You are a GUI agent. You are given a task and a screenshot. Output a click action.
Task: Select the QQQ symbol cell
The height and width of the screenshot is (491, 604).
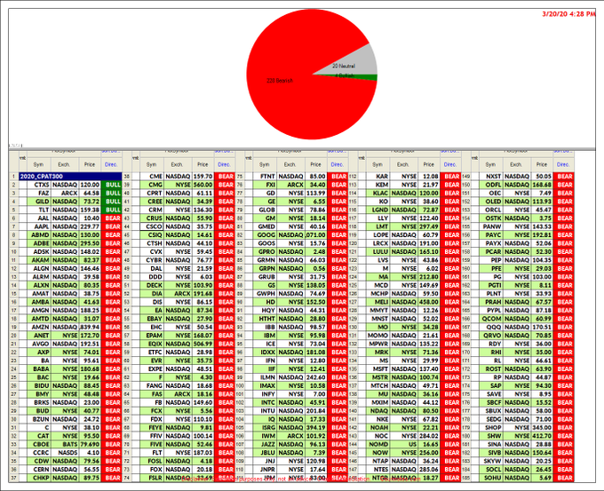click(x=491, y=327)
